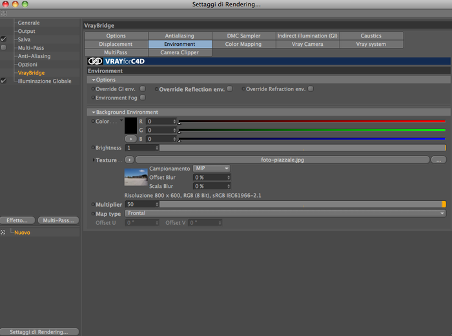Open the texture browse button with three dots
452x336 pixels.
click(x=438, y=160)
